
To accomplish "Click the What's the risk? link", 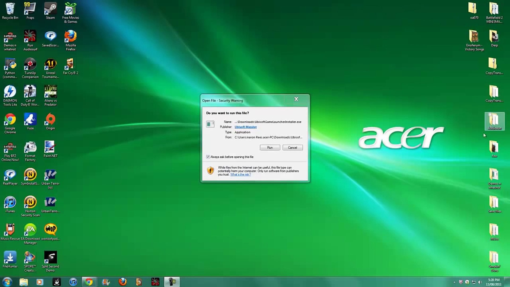I will coord(240,175).
